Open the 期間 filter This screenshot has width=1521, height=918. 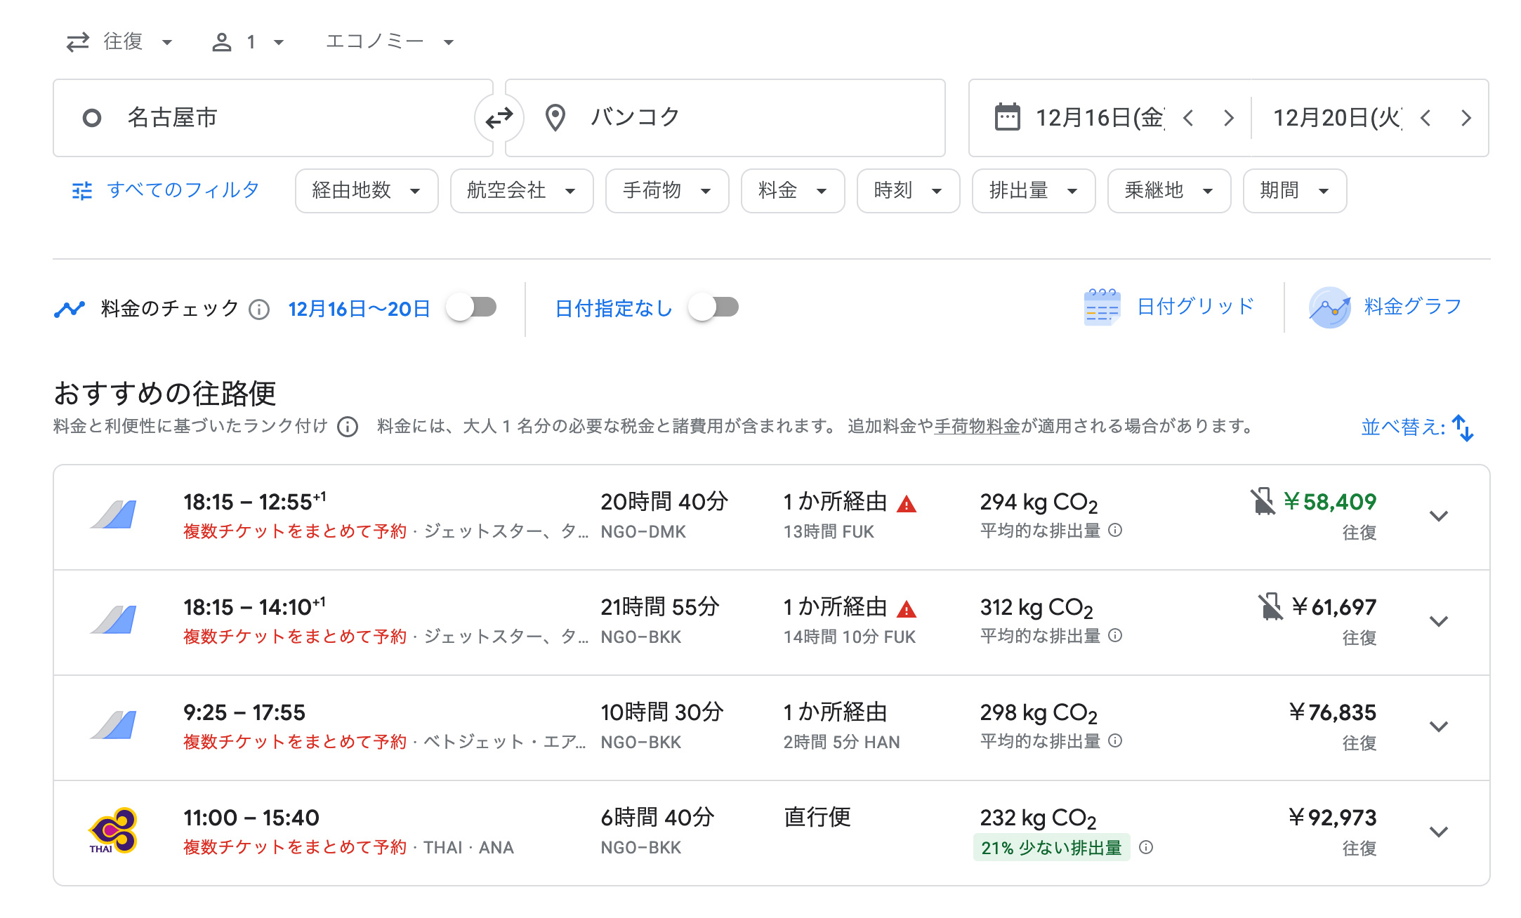1295,191
